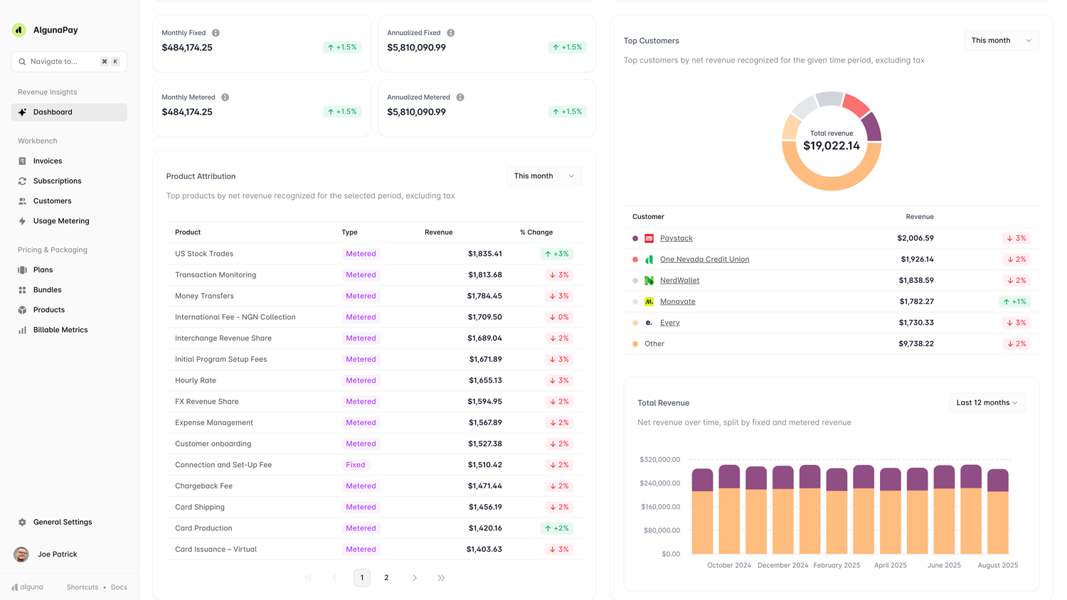Select the Usage Metering lightning icon
This screenshot has height=600, width=1067.
coord(23,220)
